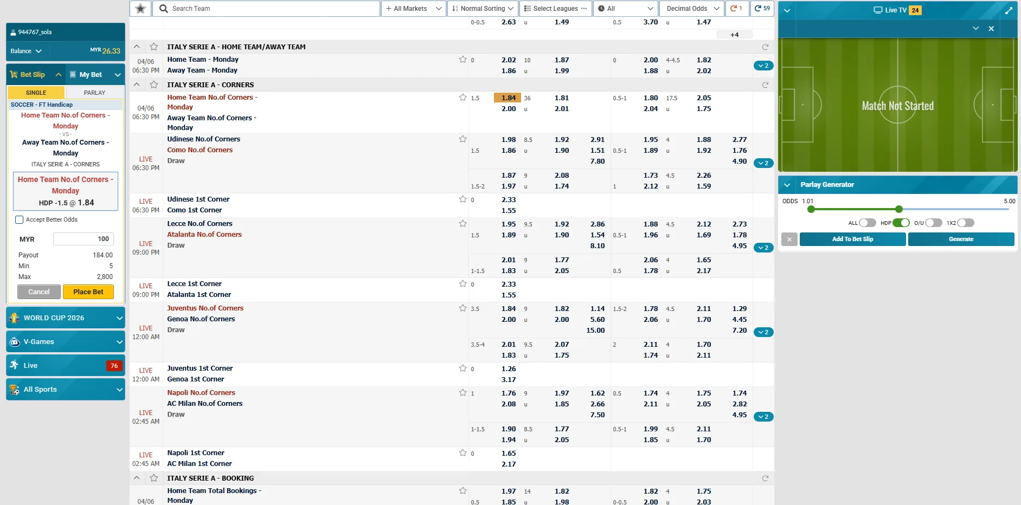
Task: Open the Normal Sorting dropdown
Action: coord(483,9)
